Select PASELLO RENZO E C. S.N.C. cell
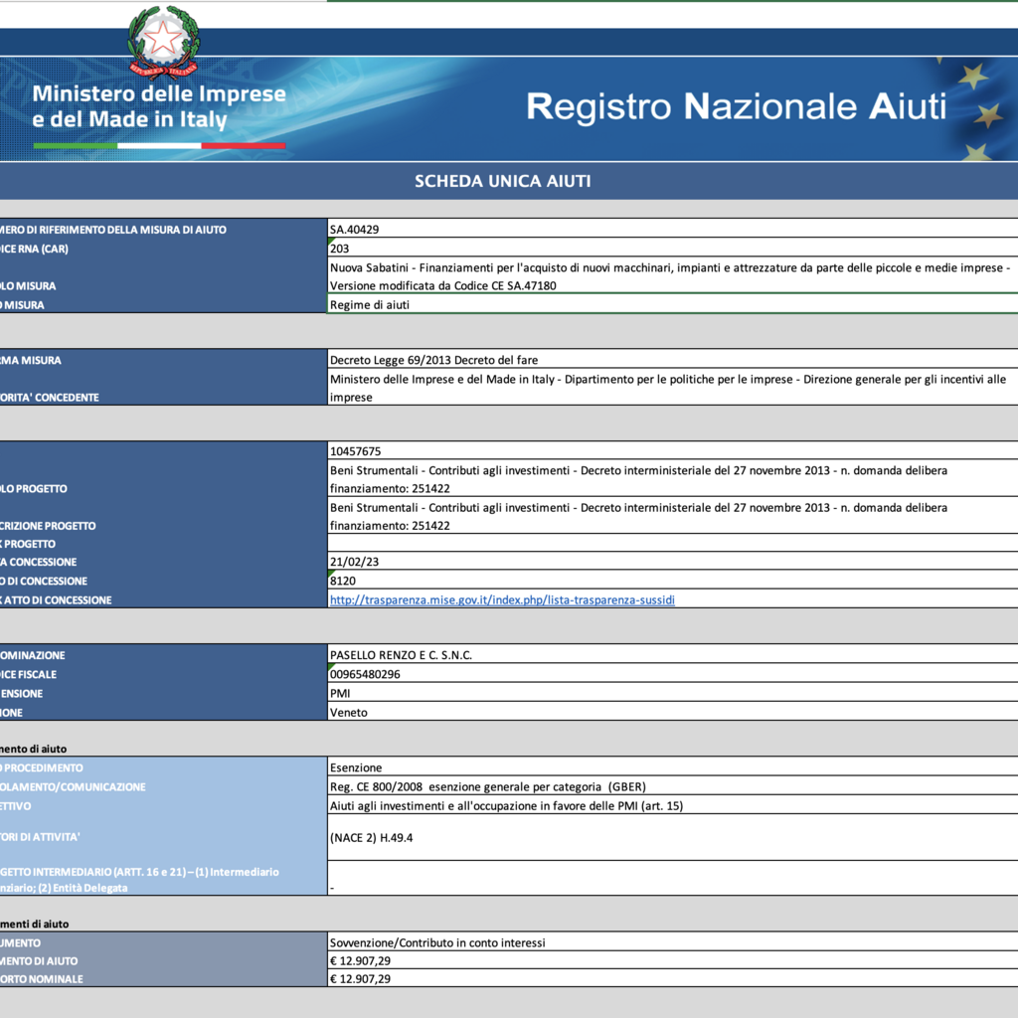Image resolution: width=1018 pixels, height=1018 pixels. [x=672, y=655]
